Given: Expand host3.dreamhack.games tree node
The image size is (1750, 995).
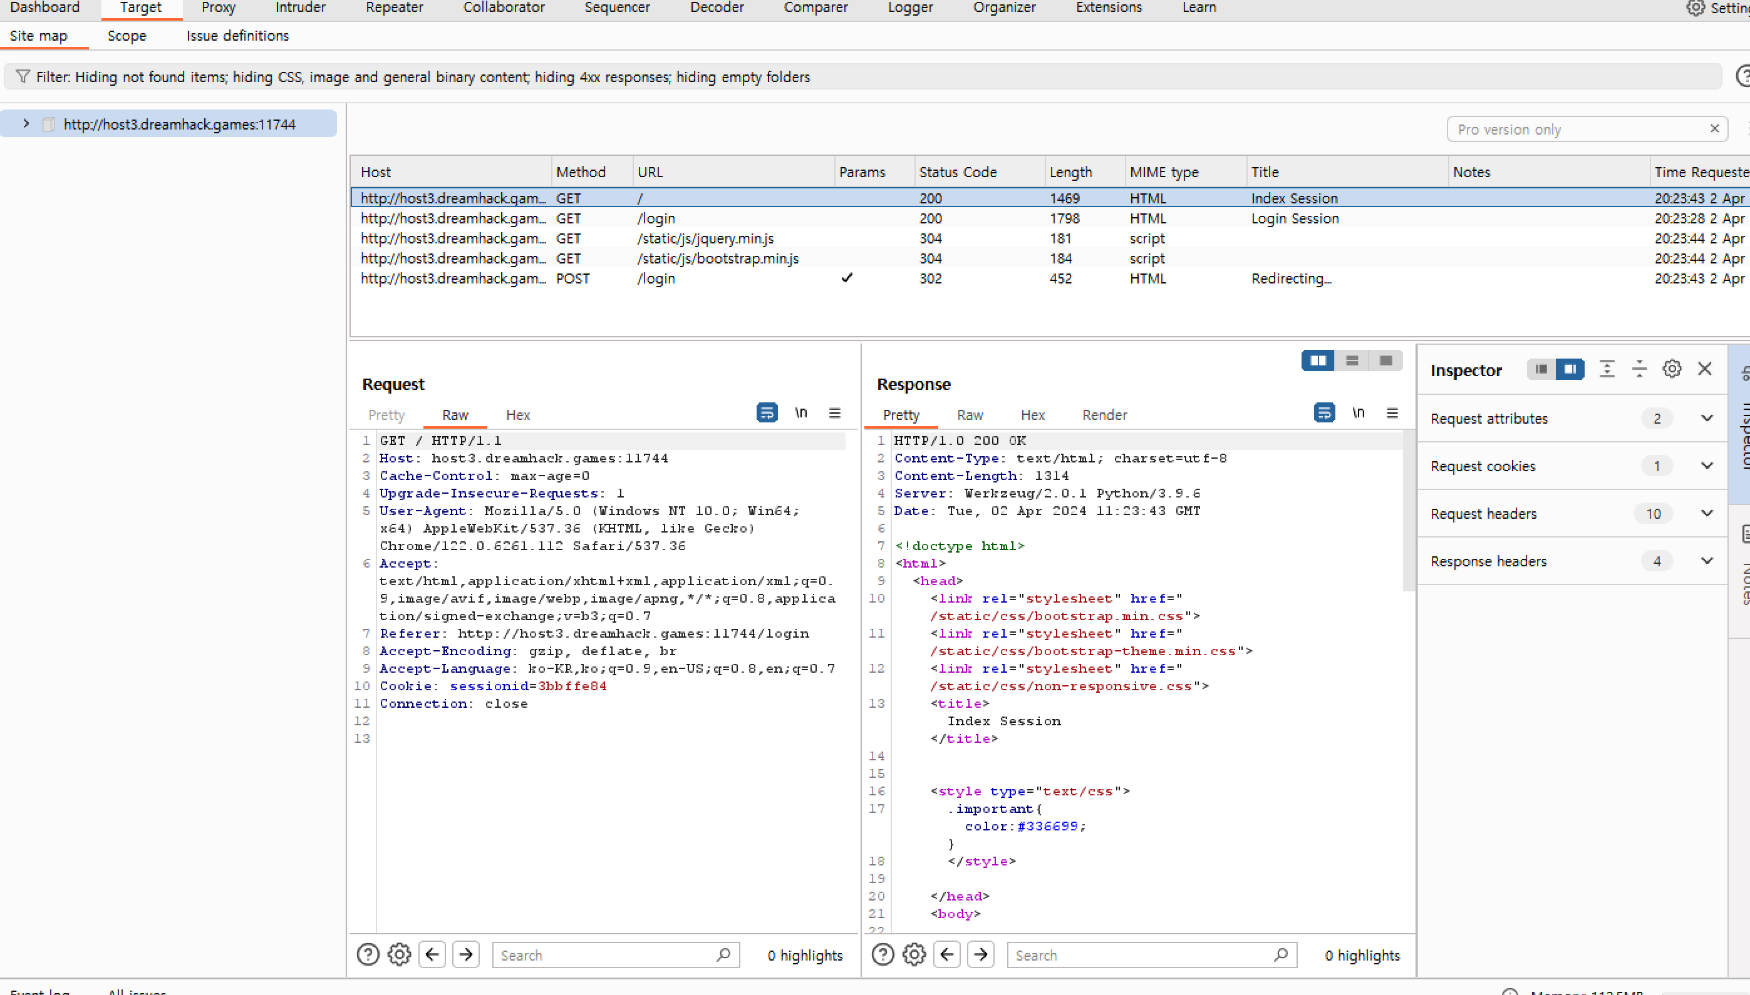Looking at the screenshot, I should point(26,124).
